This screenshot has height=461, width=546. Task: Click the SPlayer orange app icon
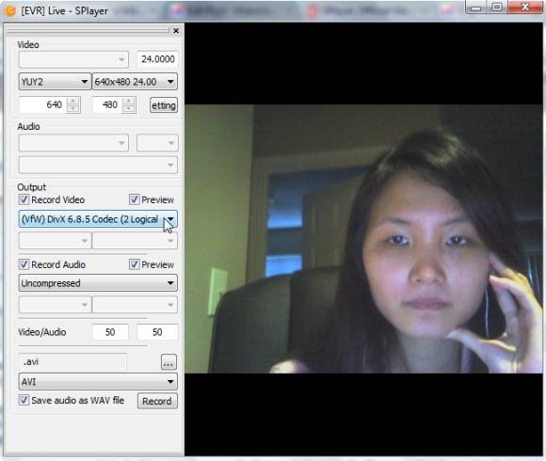[x=10, y=10]
